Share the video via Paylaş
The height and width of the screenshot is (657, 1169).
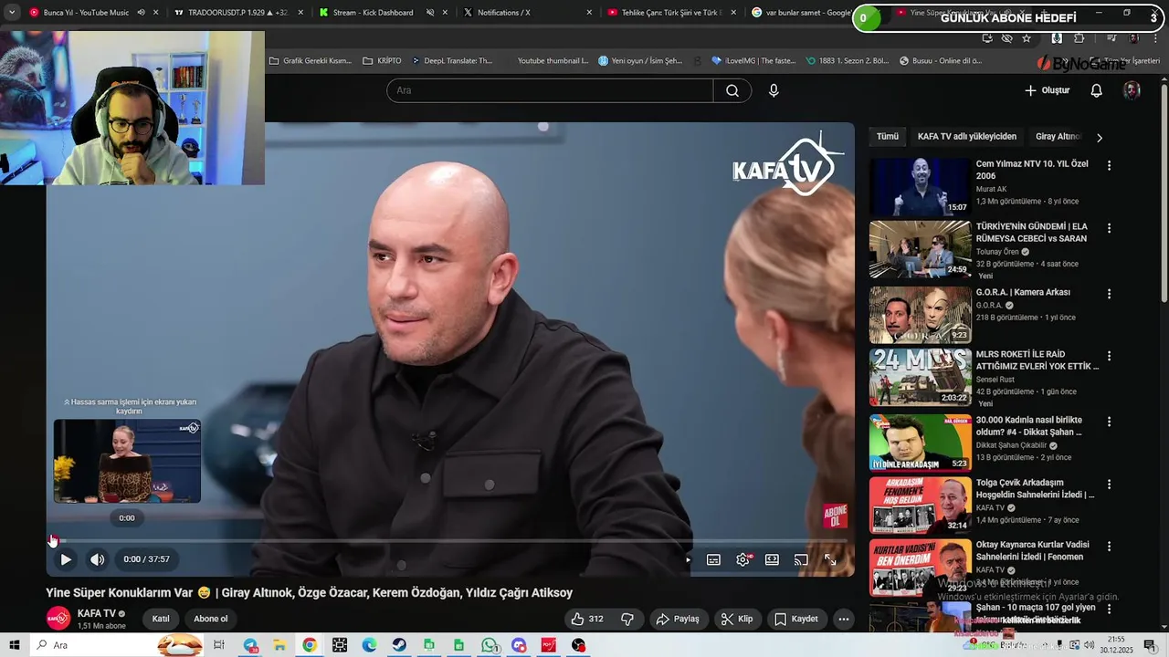point(678,619)
